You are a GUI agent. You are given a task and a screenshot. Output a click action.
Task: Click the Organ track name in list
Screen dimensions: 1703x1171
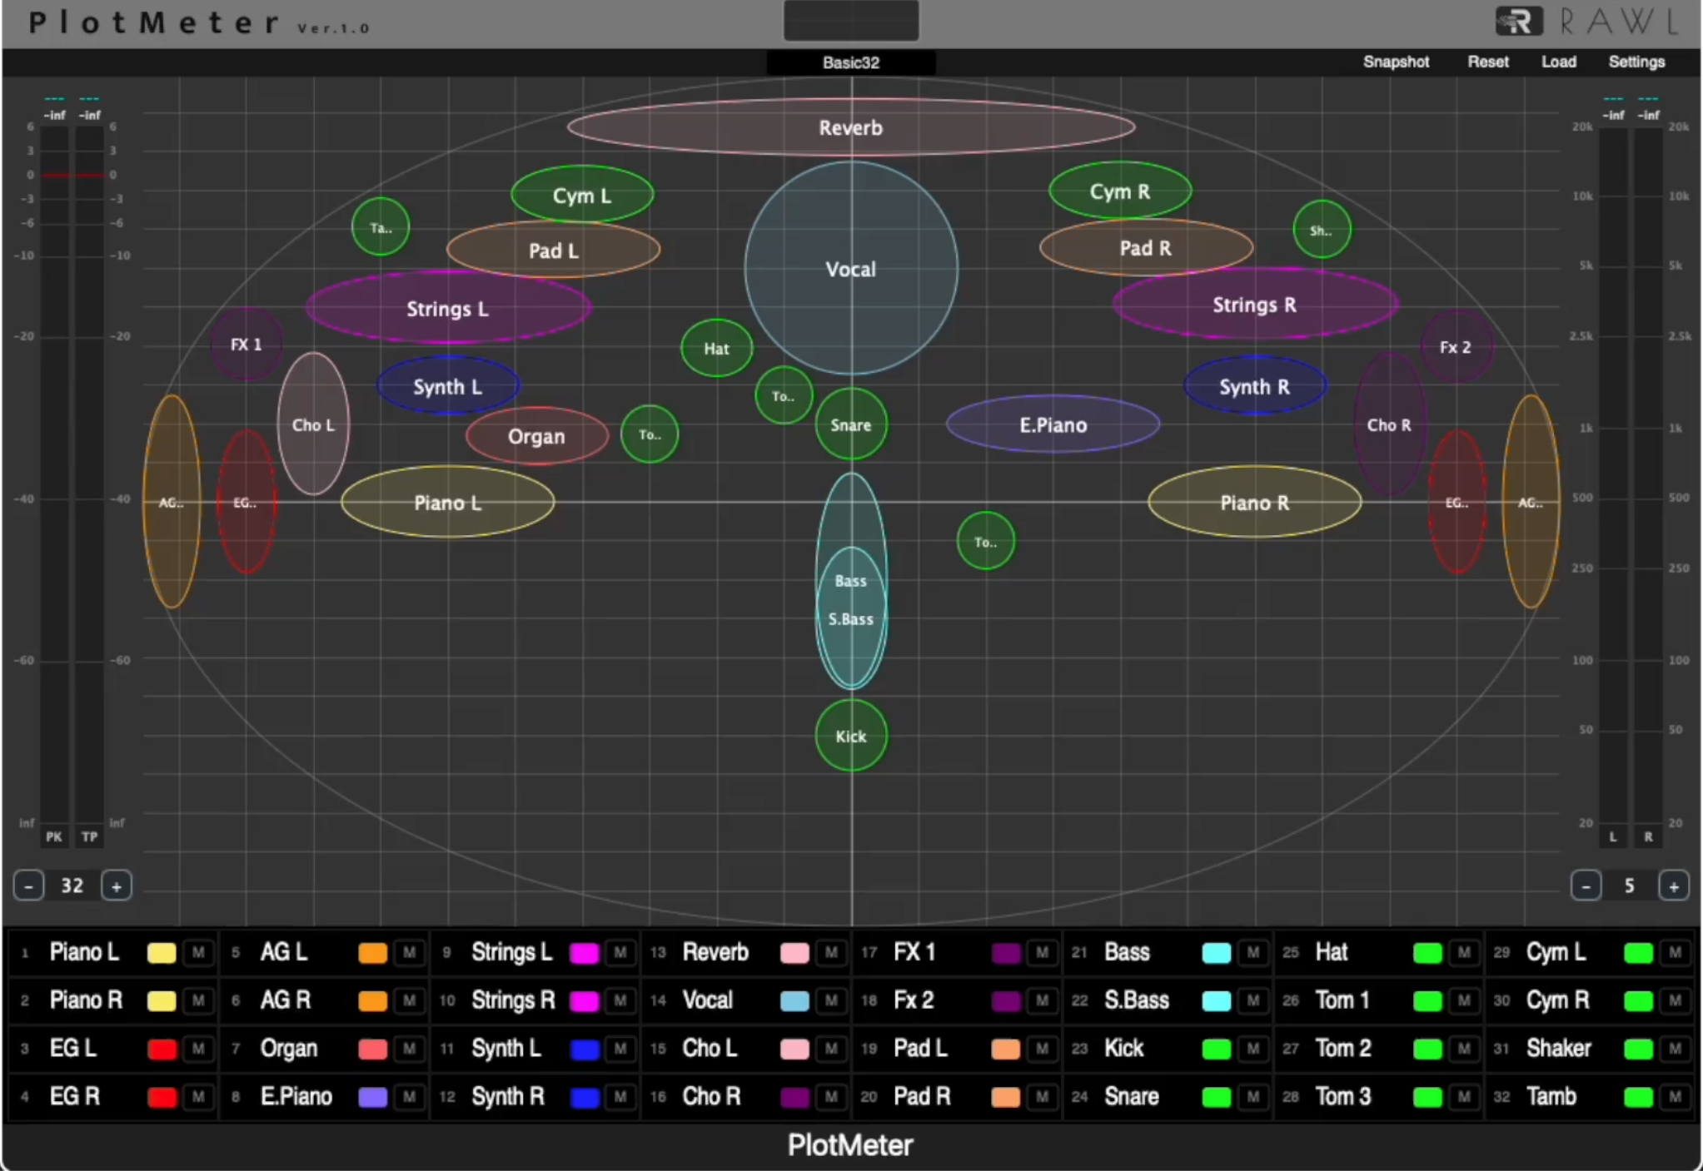point(288,1049)
